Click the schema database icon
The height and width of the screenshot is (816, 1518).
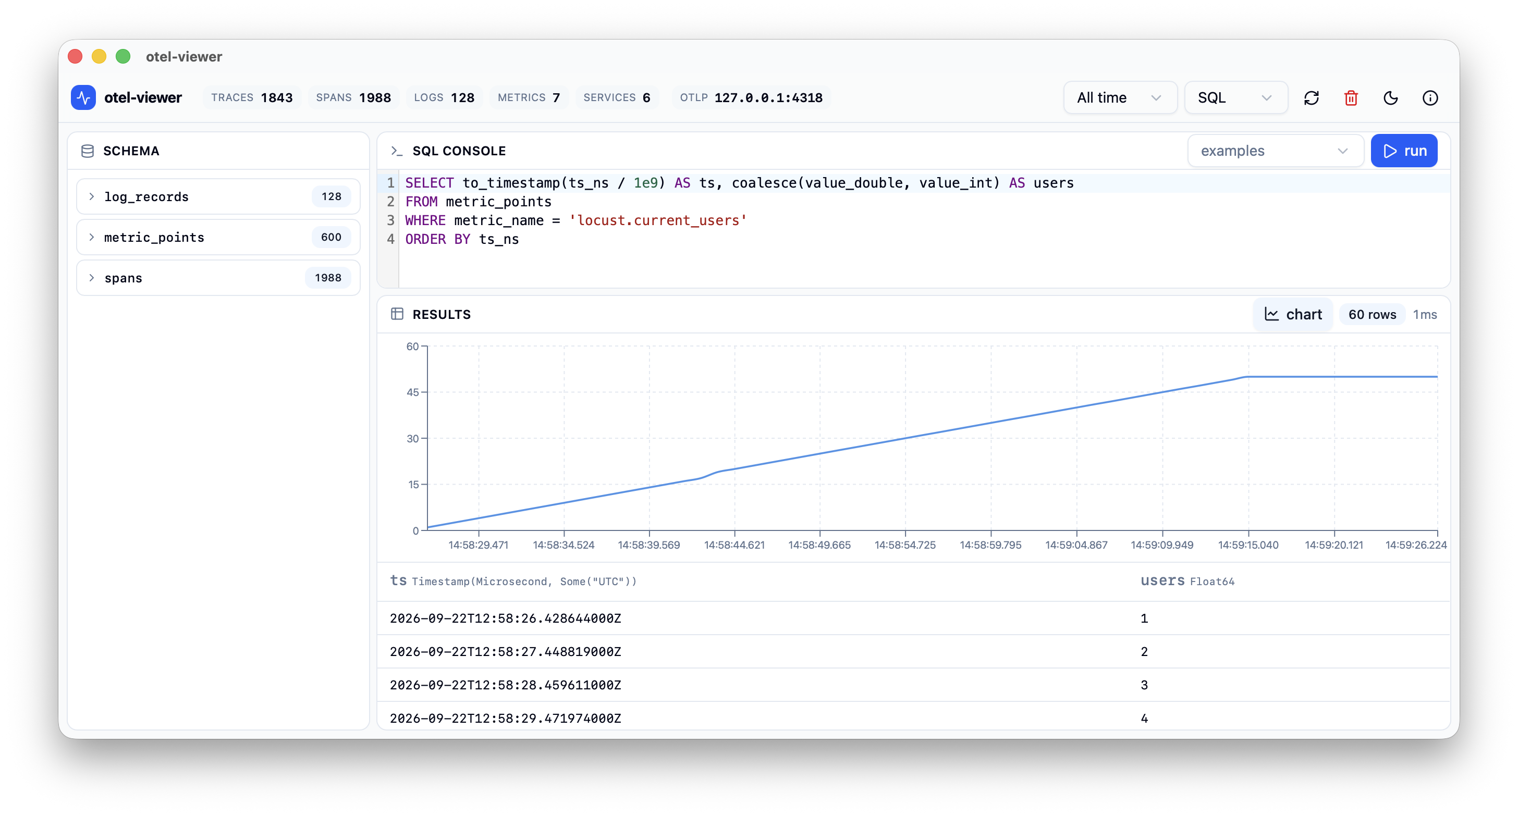tap(87, 151)
